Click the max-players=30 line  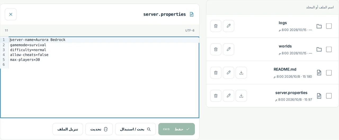click(x=104, y=60)
